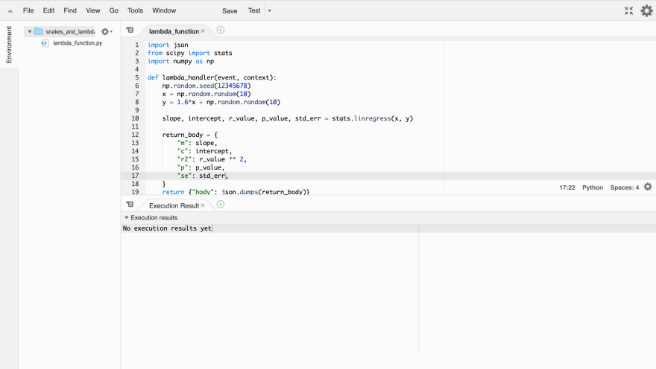This screenshot has height=369, width=656.
Task: Click 'No execution results yet' text
Action: point(167,228)
